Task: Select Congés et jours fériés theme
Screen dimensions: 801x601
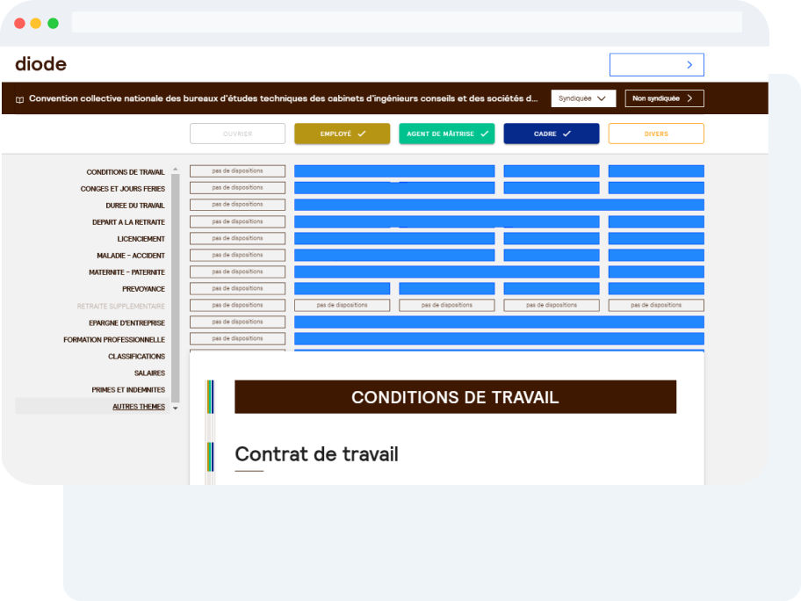Action: tap(123, 189)
